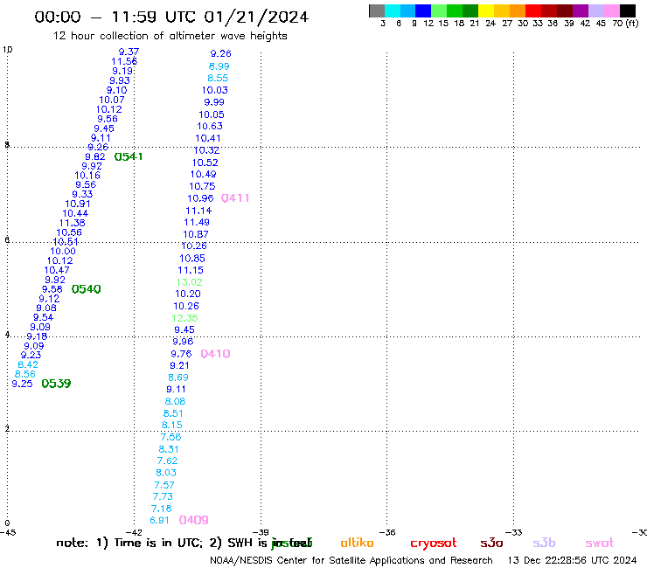Image resolution: width=647 pixels, height=568 pixels.
Task: Click the date range title '00:00 – 11:59 UTC 01/21/2024'
Action: pyautogui.click(x=171, y=17)
